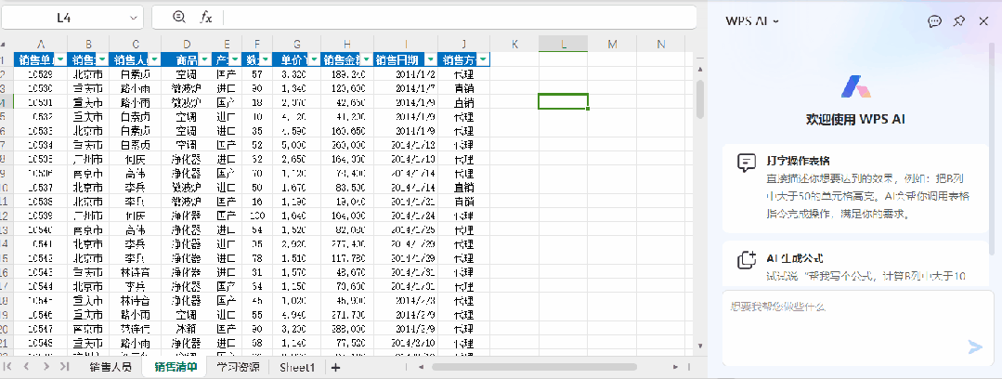Click quantity cell 100 in row 12
Image resolution: width=1002 pixels, height=379 pixels.
click(x=257, y=216)
